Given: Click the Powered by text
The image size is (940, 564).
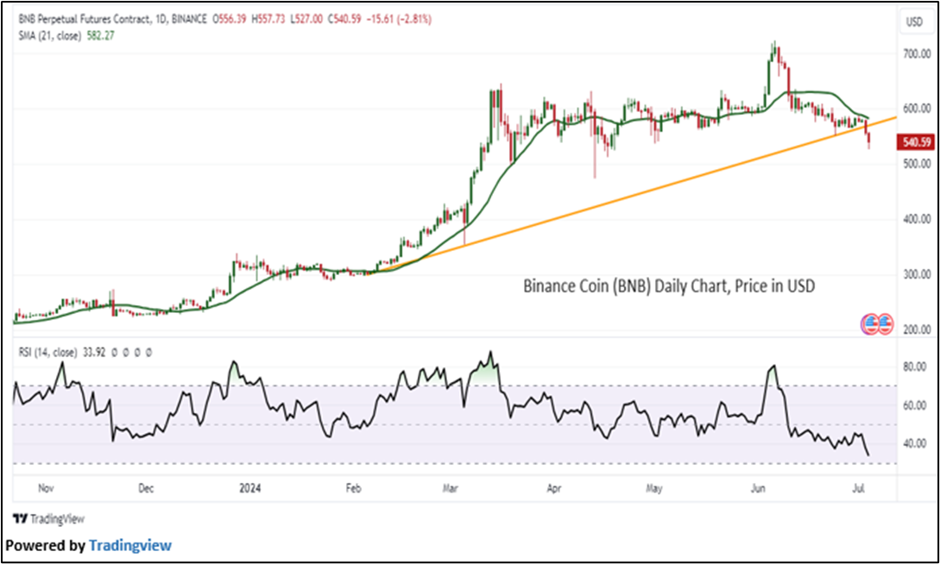Looking at the screenshot, I should coord(46,545).
